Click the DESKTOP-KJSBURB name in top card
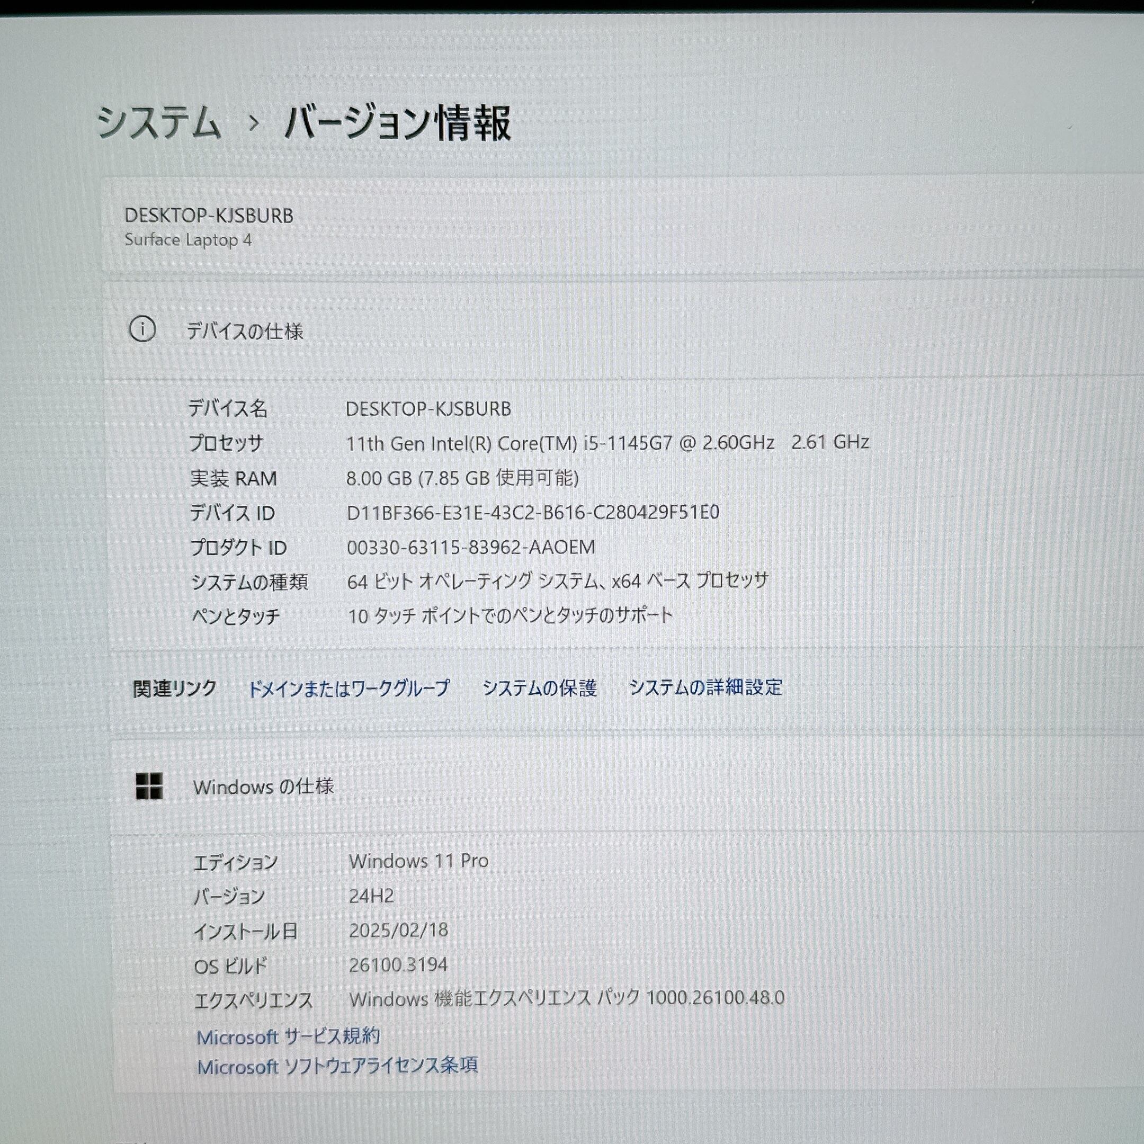Image resolution: width=1144 pixels, height=1144 pixels. [x=209, y=216]
